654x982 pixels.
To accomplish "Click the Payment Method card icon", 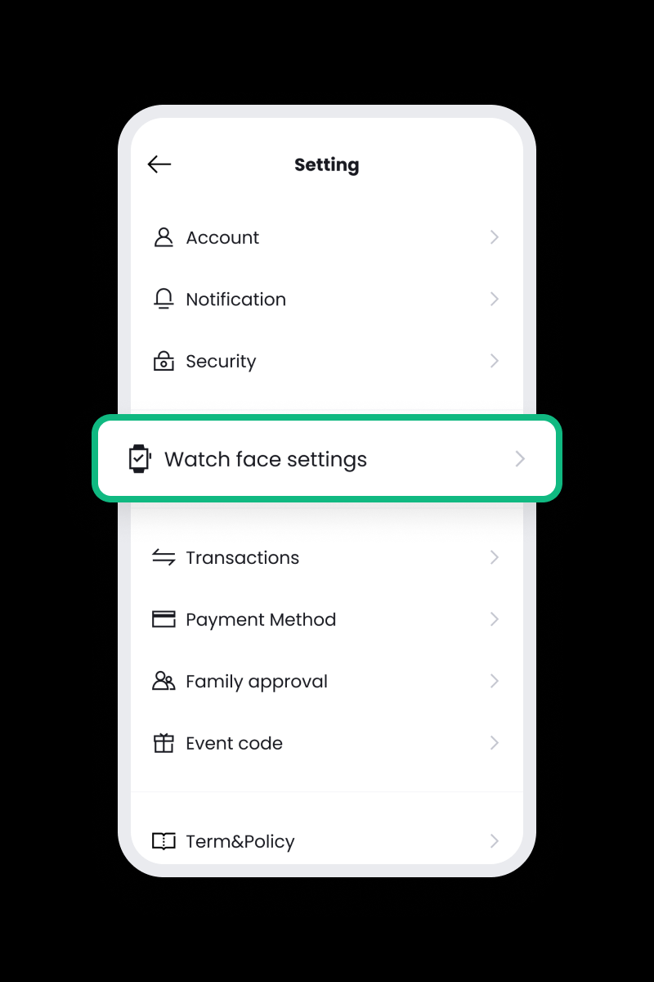I will pos(163,619).
